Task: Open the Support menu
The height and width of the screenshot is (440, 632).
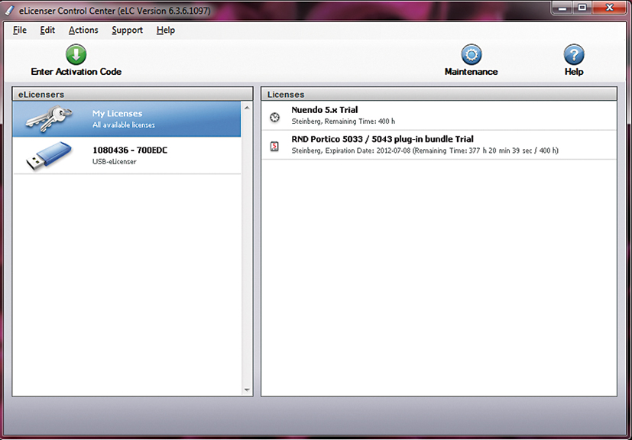Action: click(128, 31)
